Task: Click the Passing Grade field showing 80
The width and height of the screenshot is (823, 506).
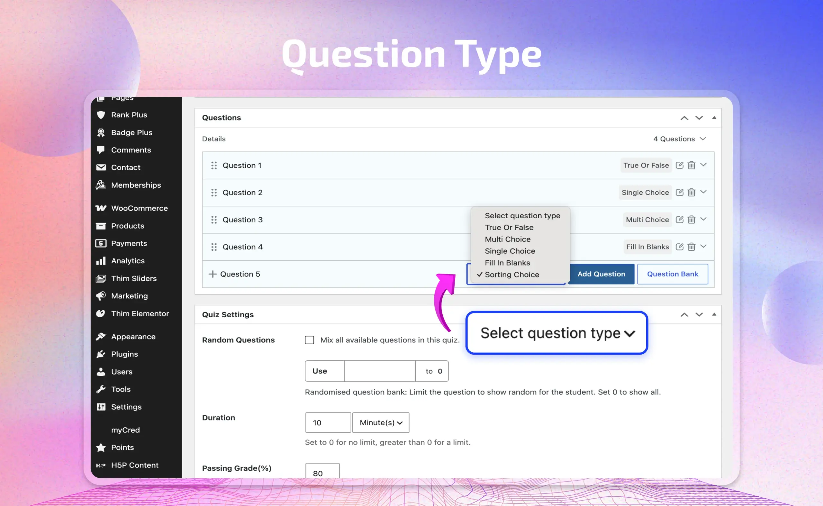Action: (322, 471)
